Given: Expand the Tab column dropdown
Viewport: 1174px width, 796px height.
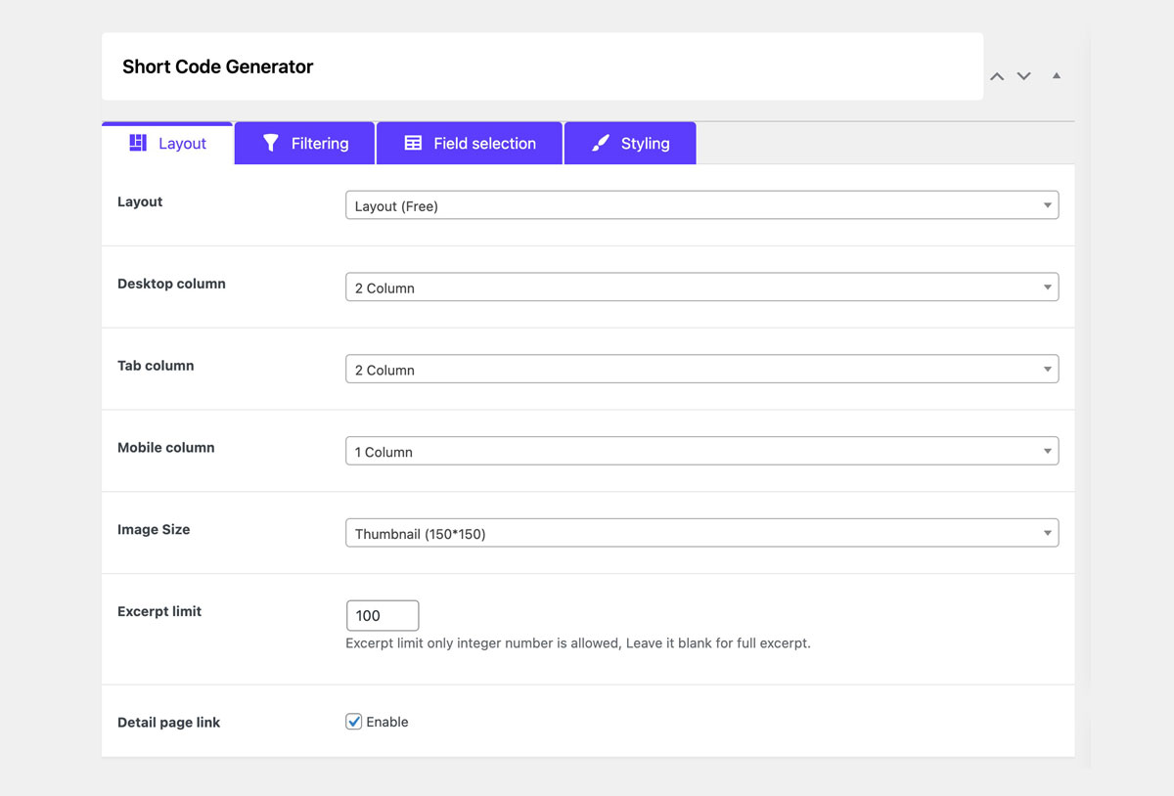Looking at the screenshot, I should [701, 370].
